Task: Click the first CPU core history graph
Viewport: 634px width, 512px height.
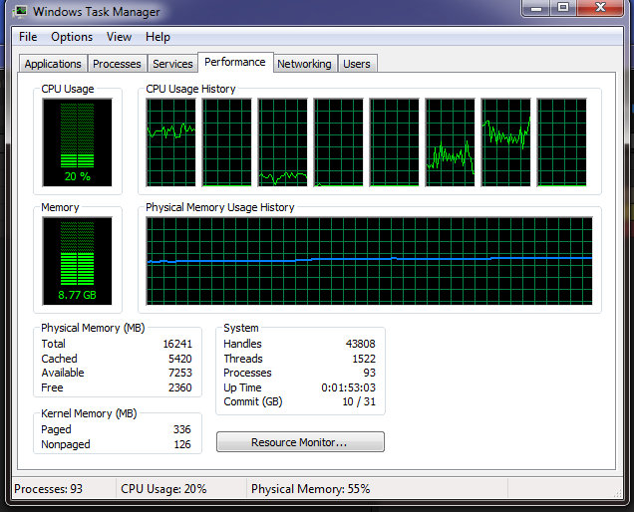Action: 171,142
